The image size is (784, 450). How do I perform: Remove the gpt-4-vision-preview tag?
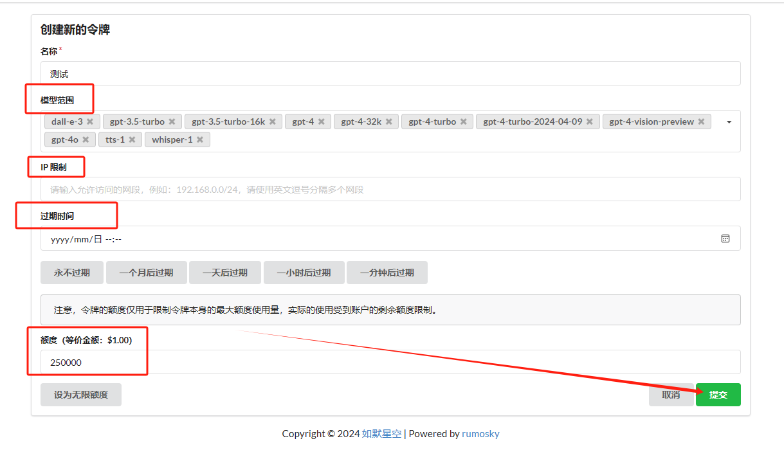[701, 122]
